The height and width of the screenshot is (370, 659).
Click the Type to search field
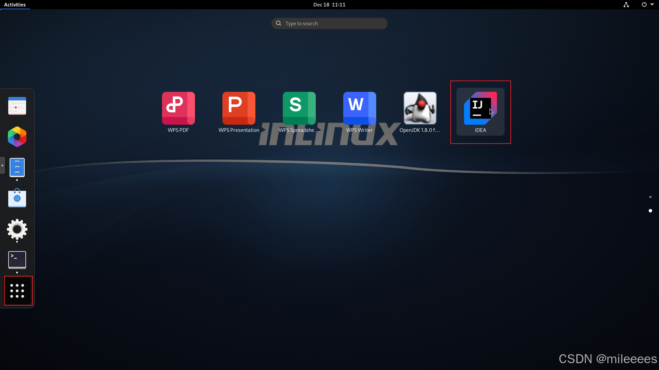pyautogui.click(x=329, y=23)
